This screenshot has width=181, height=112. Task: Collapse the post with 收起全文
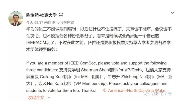36,97
